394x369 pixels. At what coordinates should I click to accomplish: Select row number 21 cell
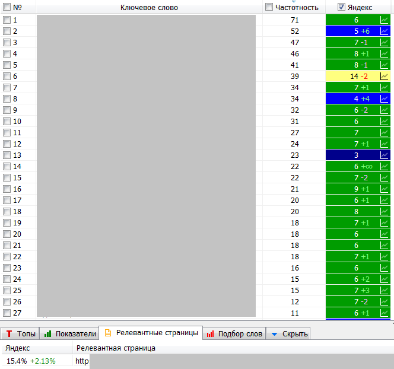pyautogui.click(x=17, y=245)
